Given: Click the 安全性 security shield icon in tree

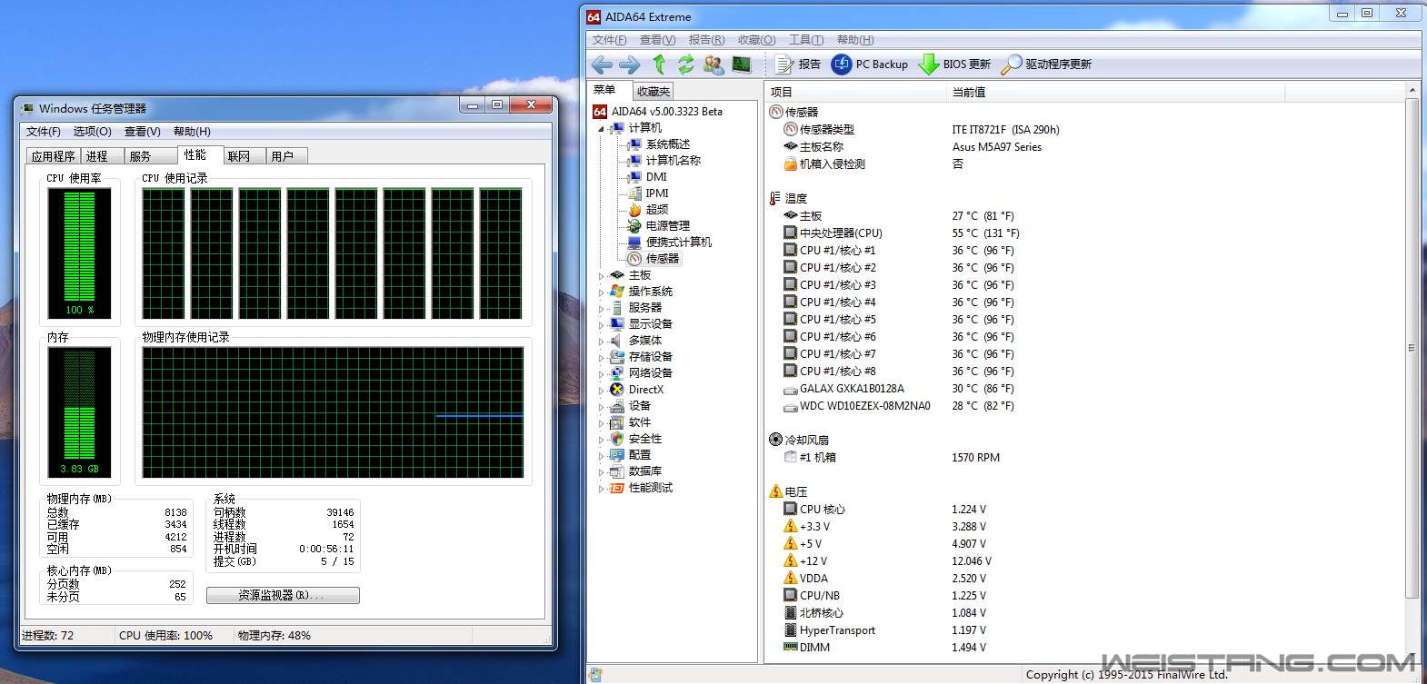Looking at the screenshot, I should pos(617,439).
